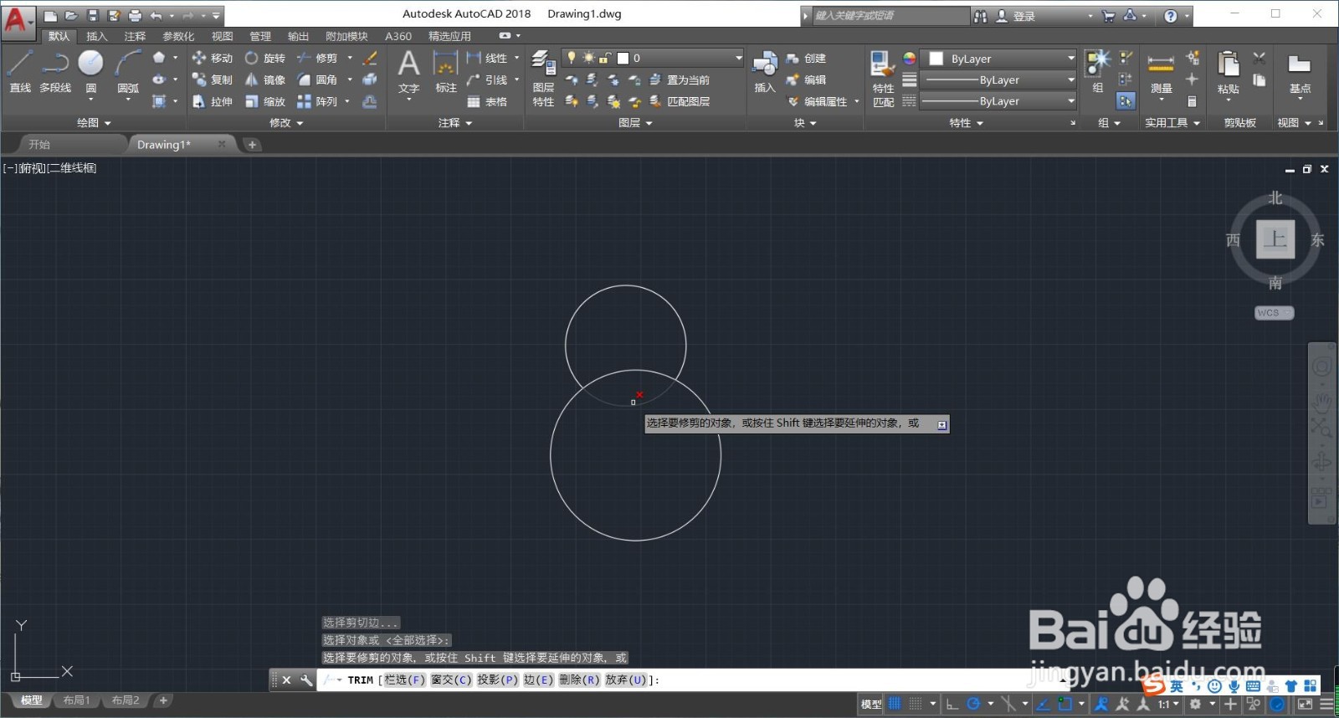Click the Table (表格) tool
Viewport: 1339px width, 718px height.
coord(487,101)
